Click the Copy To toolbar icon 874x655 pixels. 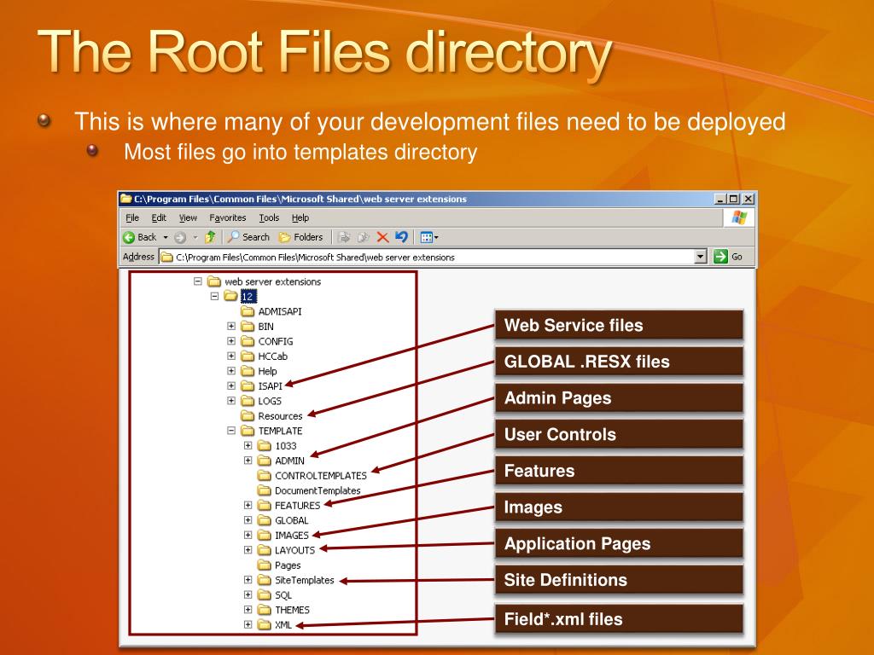(x=364, y=237)
